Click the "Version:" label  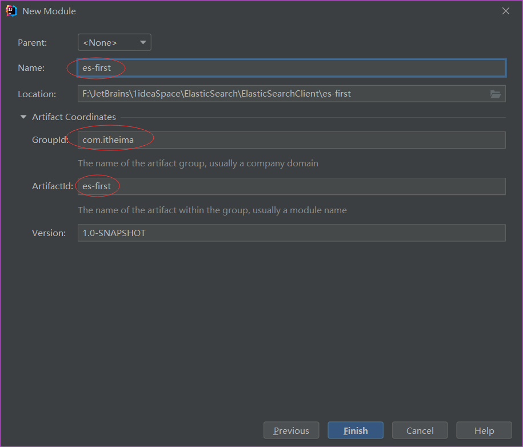point(49,233)
